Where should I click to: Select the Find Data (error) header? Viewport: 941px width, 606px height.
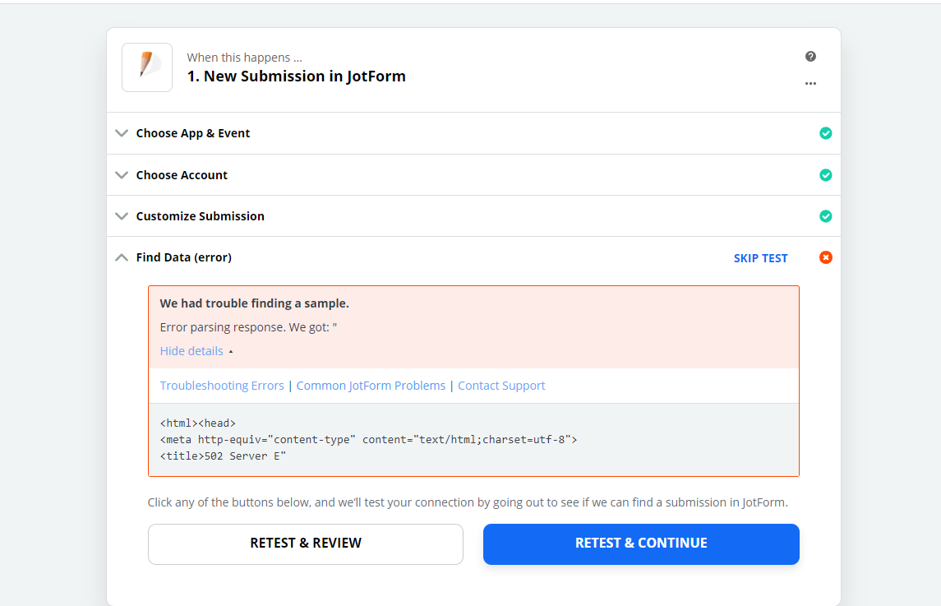[x=183, y=257]
